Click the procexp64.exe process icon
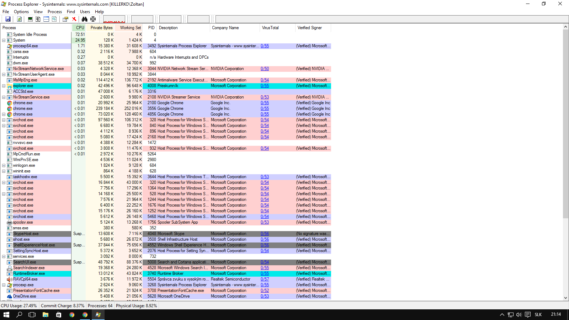 point(10,46)
